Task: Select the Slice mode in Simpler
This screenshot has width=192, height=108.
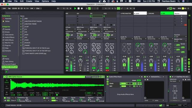Action: (x=7, y=93)
